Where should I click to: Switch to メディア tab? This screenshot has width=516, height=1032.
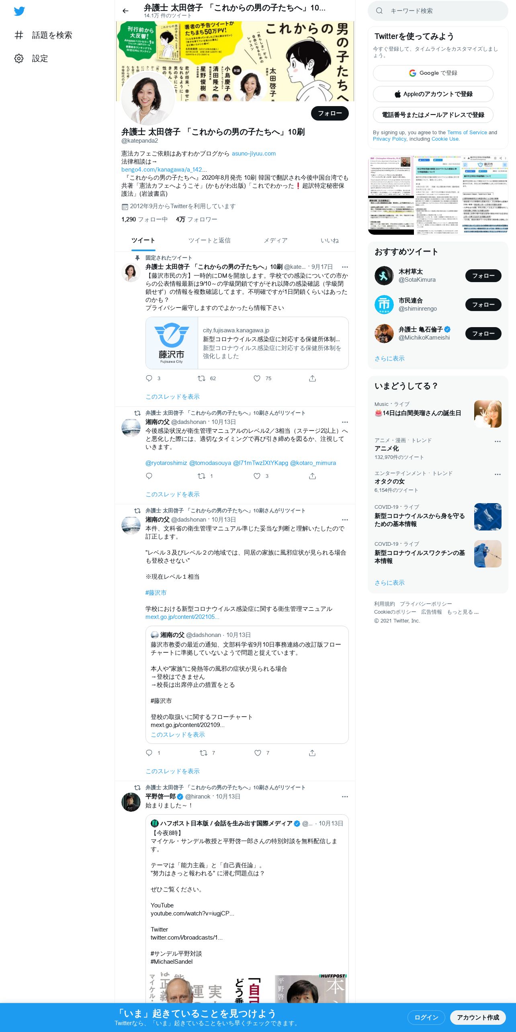click(276, 240)
